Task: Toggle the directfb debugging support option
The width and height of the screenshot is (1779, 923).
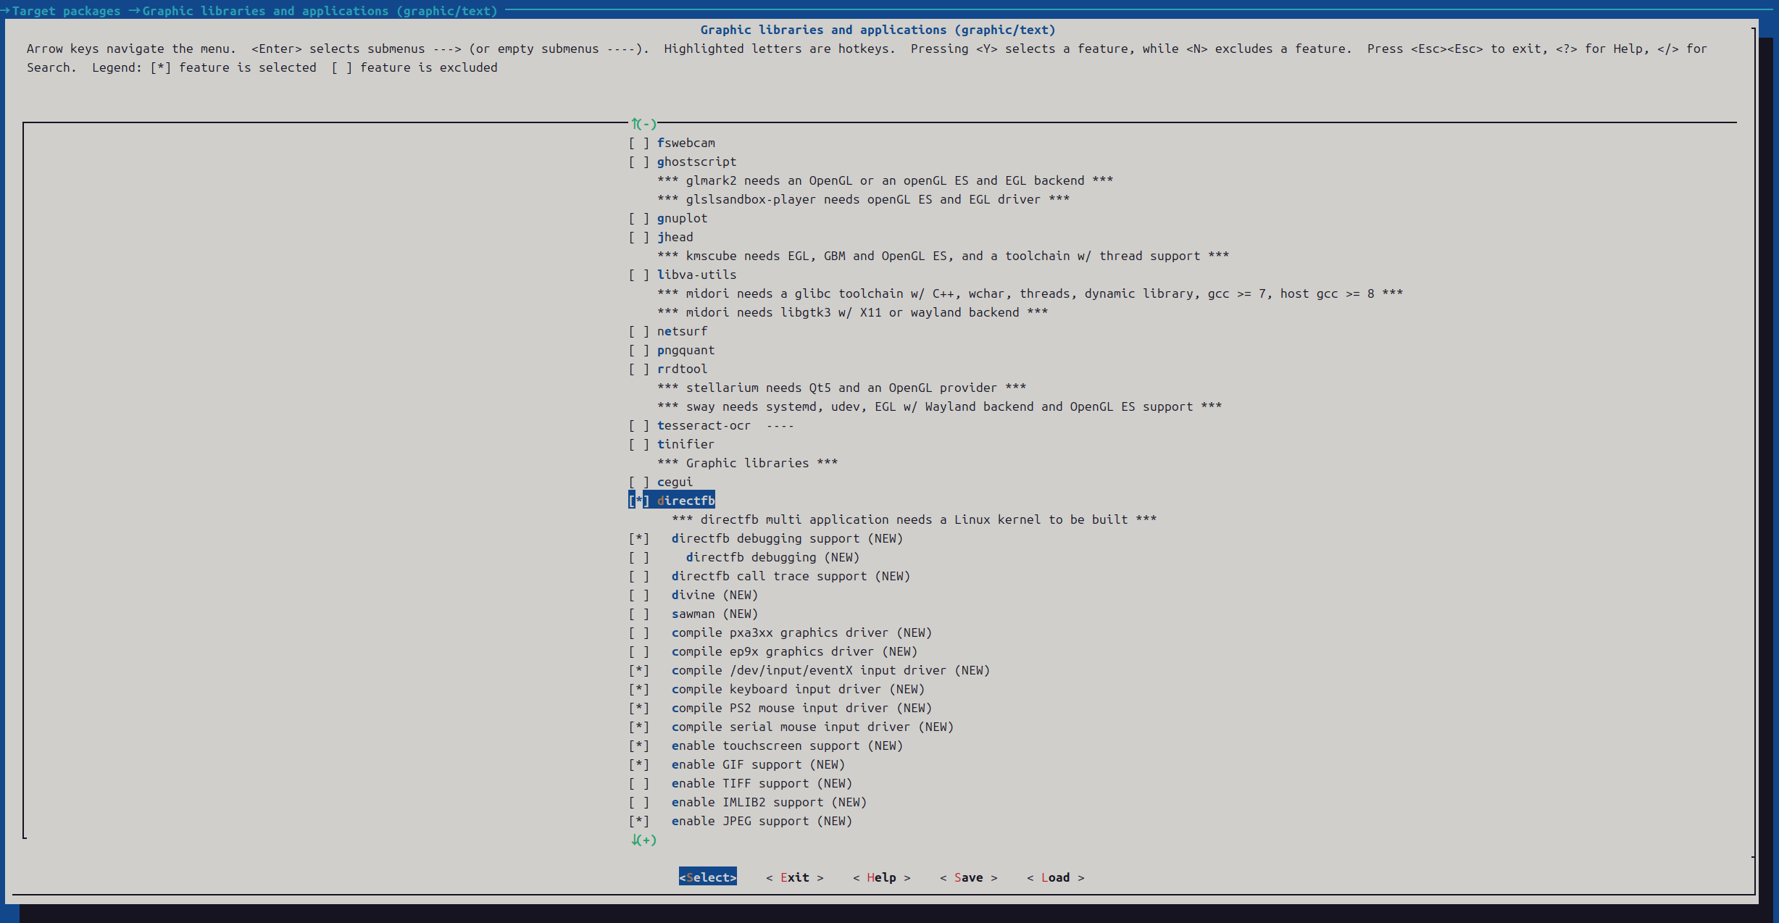Action: (x=638, y=538)
